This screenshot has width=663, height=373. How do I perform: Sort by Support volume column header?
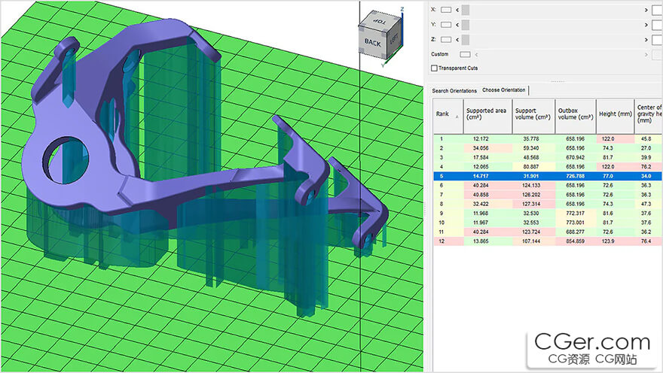533,117
